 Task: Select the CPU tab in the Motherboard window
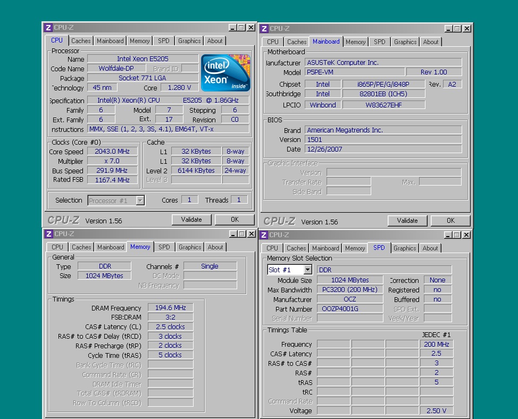pos(273,42)
